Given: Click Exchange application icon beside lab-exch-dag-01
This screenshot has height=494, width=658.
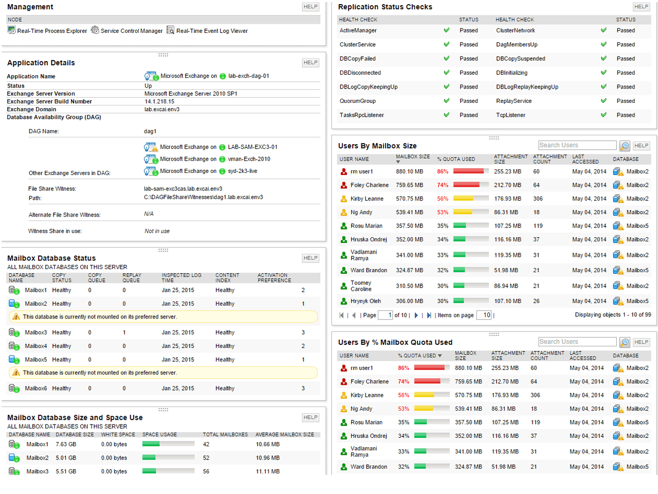Looking at the screenshot, I should pyautogui.click(x=151, y=76).
